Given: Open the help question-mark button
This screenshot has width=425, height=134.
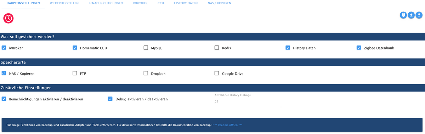Looking at the screenshot, I should click(403, 15).
